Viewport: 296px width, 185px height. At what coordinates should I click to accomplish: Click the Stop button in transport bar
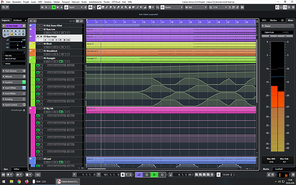(x=147, y=174)
